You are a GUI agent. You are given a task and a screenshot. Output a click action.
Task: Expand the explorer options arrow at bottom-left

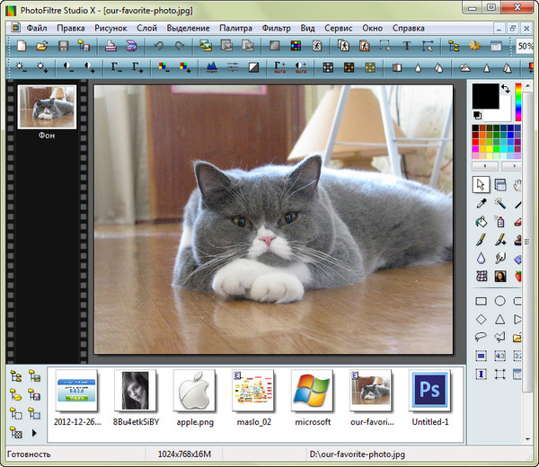pyautogui.click(x=34, y=432)
